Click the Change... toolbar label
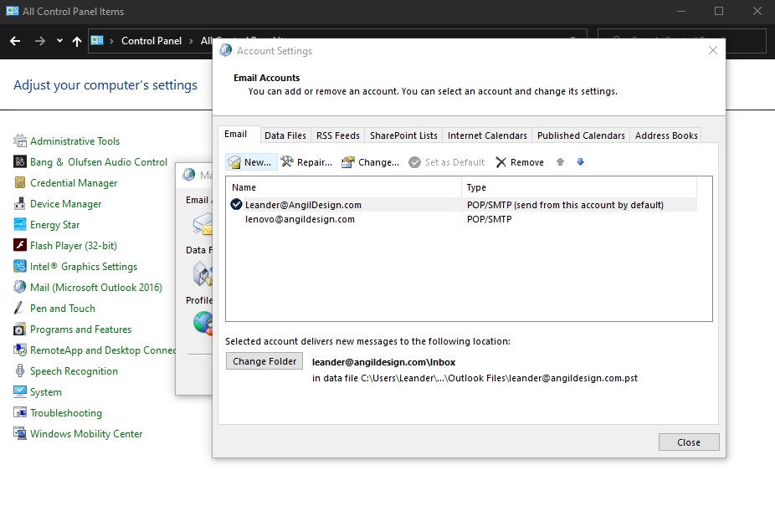The width and height of the screenshot is (775, 526). pos(378,162)
